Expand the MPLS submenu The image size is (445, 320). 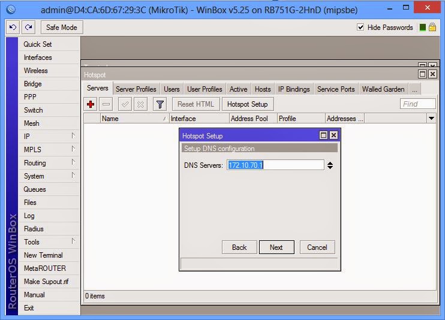tap(73, 149)
